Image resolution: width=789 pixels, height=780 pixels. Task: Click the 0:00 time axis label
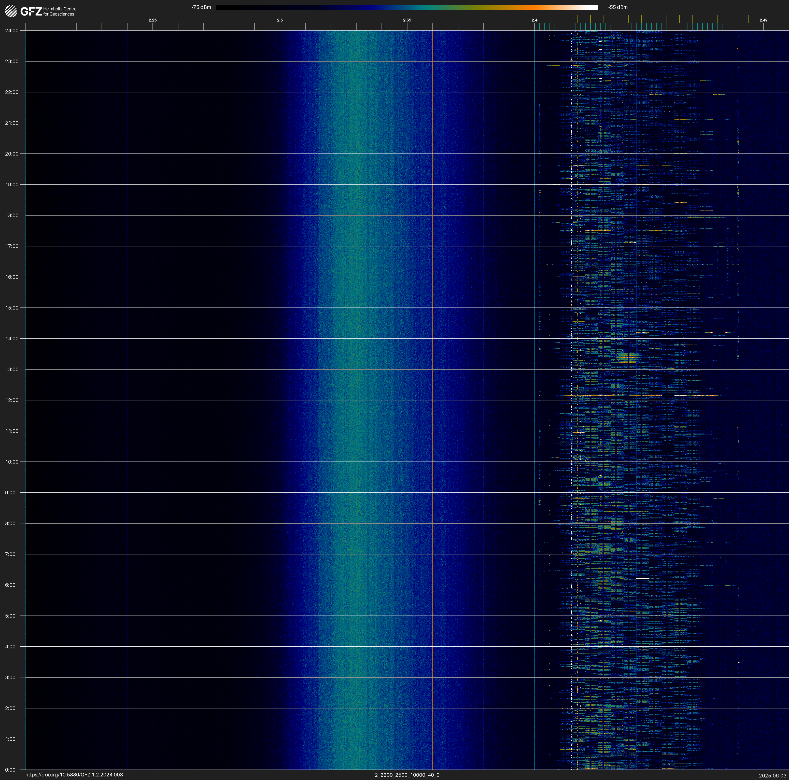(10, 770)
